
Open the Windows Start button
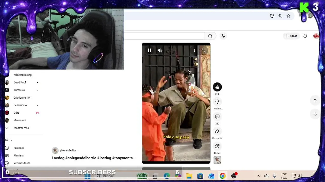88,176
